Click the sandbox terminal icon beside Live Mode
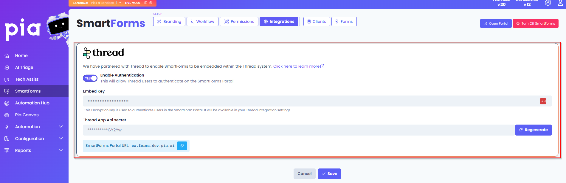Image resolution: width=566 pixels, height=183 pixels. pyautogui.click(x=146, y=3)
